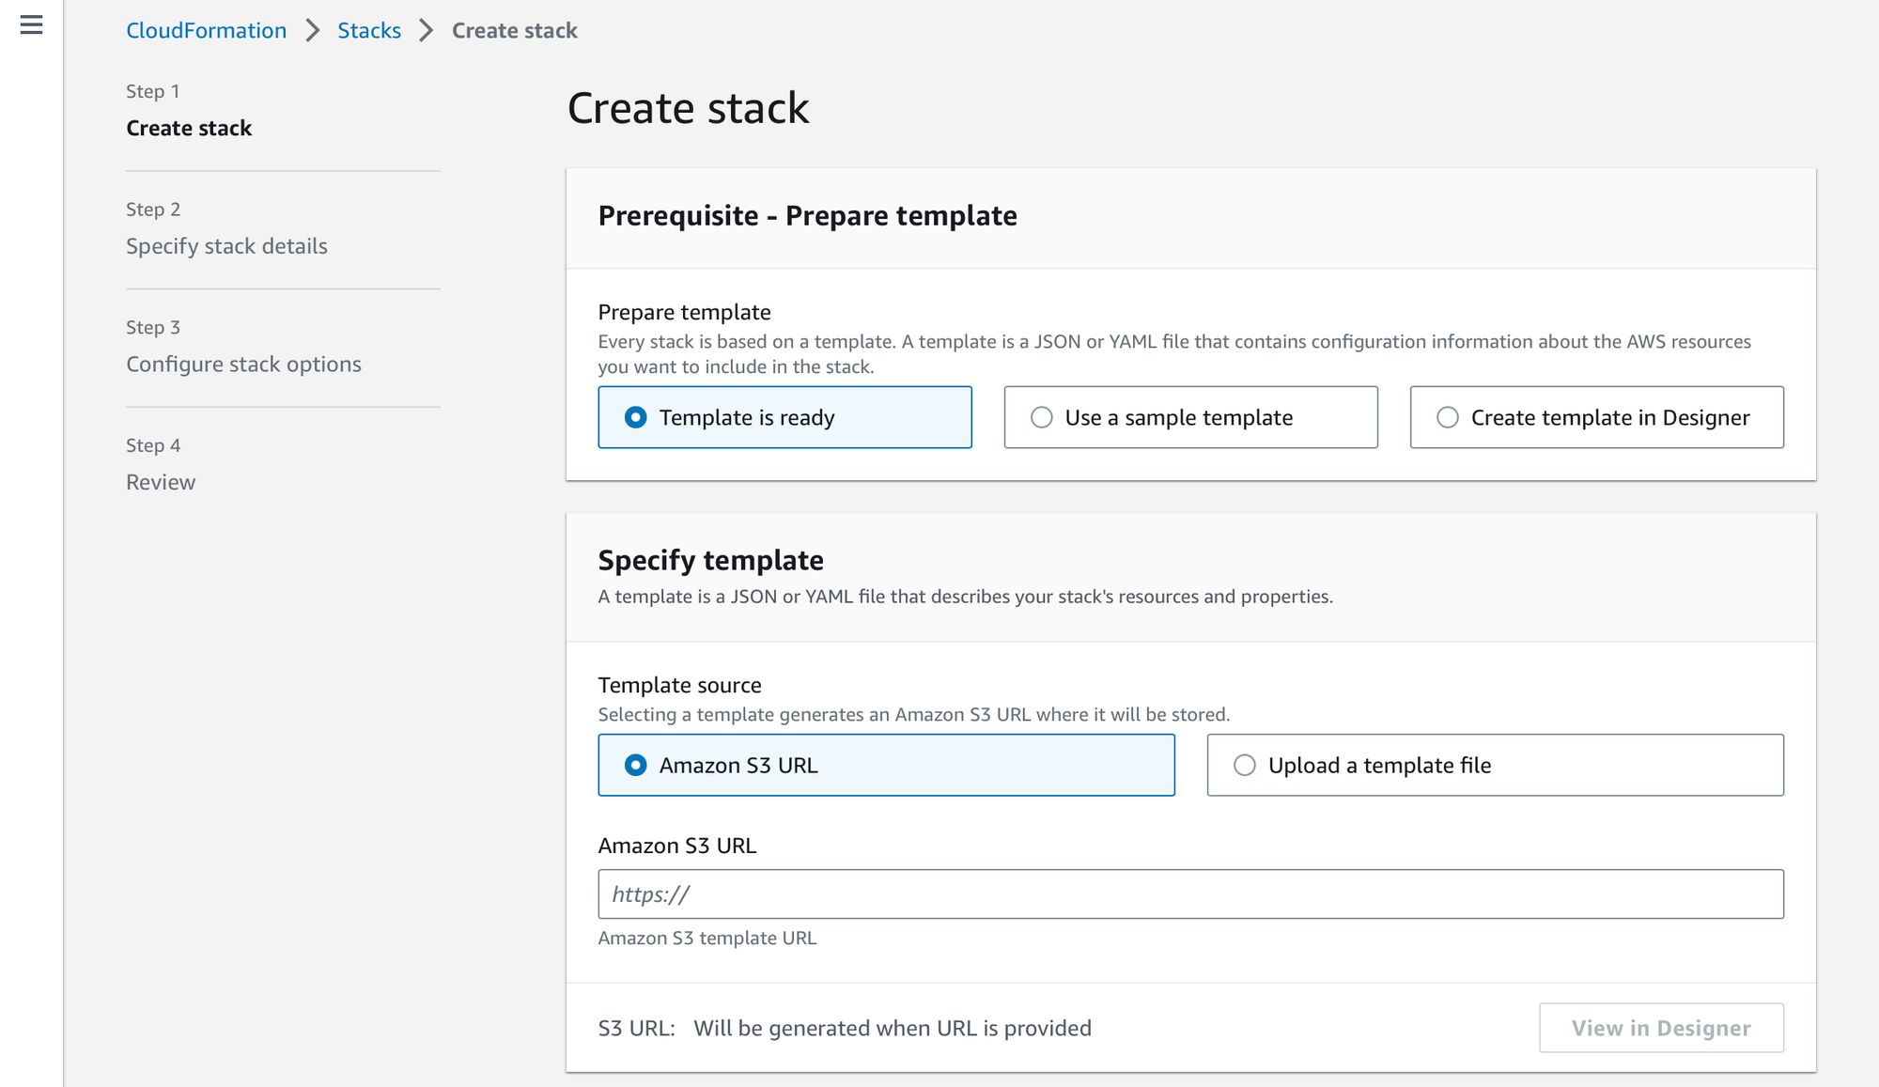This screenshot has width=1879, height=1087.
Task: Go to Step 2 Specify stack details
Action: (226, 246)
